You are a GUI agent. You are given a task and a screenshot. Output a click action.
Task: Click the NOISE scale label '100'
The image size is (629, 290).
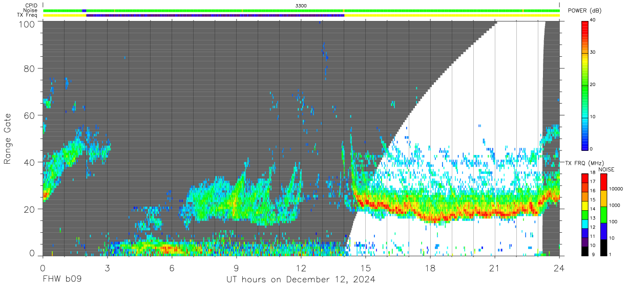click(x=613, y=222)
